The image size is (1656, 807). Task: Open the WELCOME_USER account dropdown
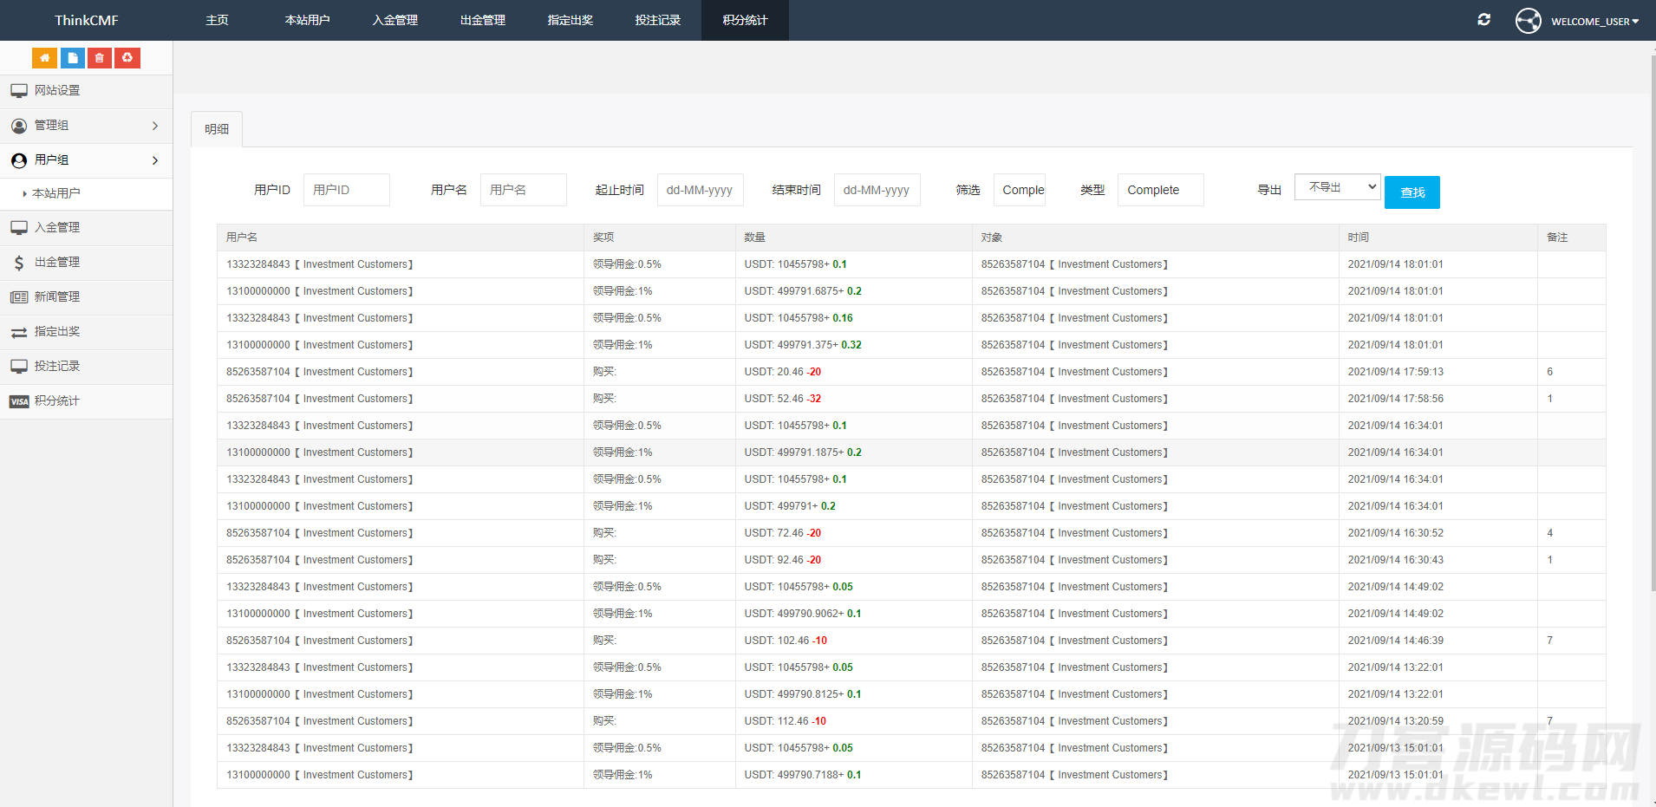(1594, 22)
